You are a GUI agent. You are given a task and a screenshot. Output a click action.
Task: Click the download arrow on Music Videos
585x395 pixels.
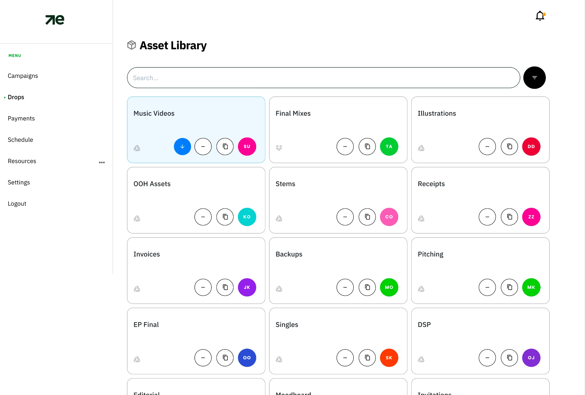(x=182, y=146)
